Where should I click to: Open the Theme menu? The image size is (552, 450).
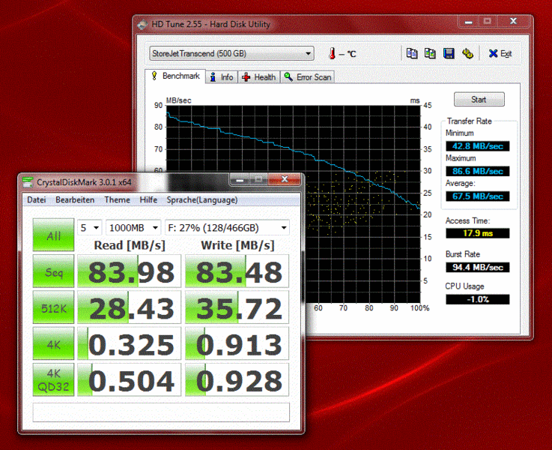click(x=118, y=199)
